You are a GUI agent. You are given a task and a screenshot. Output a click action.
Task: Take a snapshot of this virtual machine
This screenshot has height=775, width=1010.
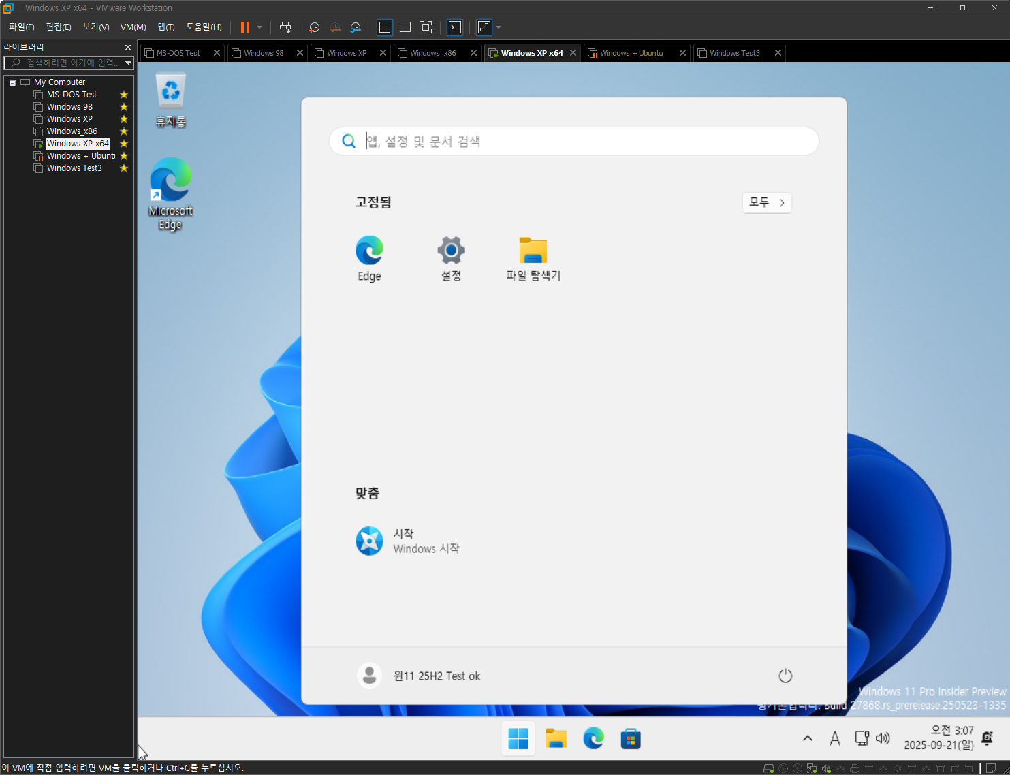click(314, 27)
